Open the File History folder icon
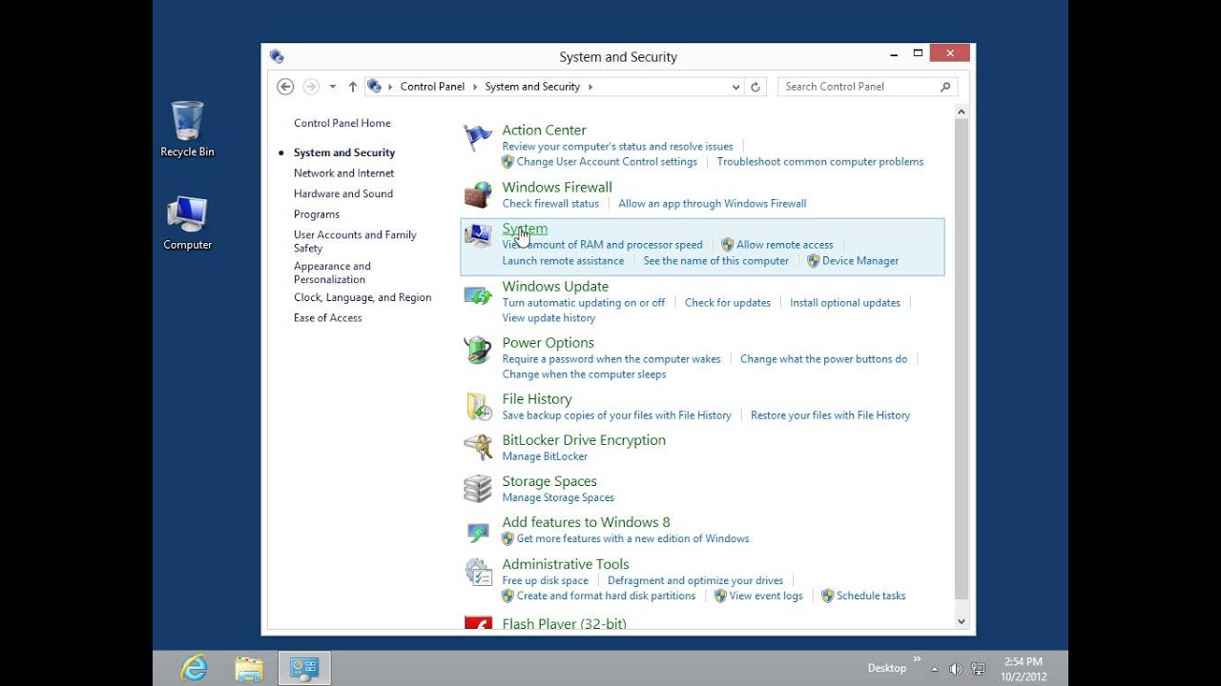1221x686 pixels. (x=478, y=407)
